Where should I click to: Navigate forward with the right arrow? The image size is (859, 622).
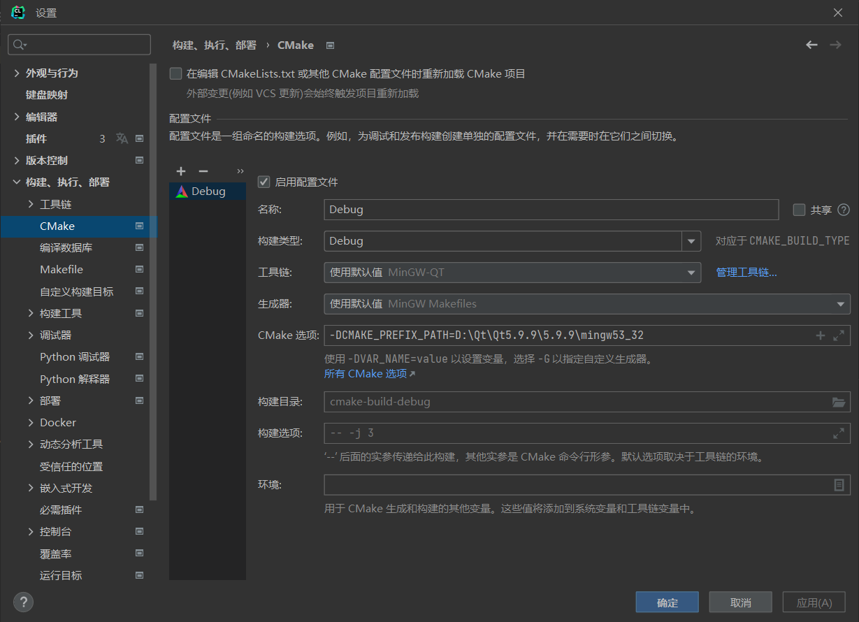[835, 45]
